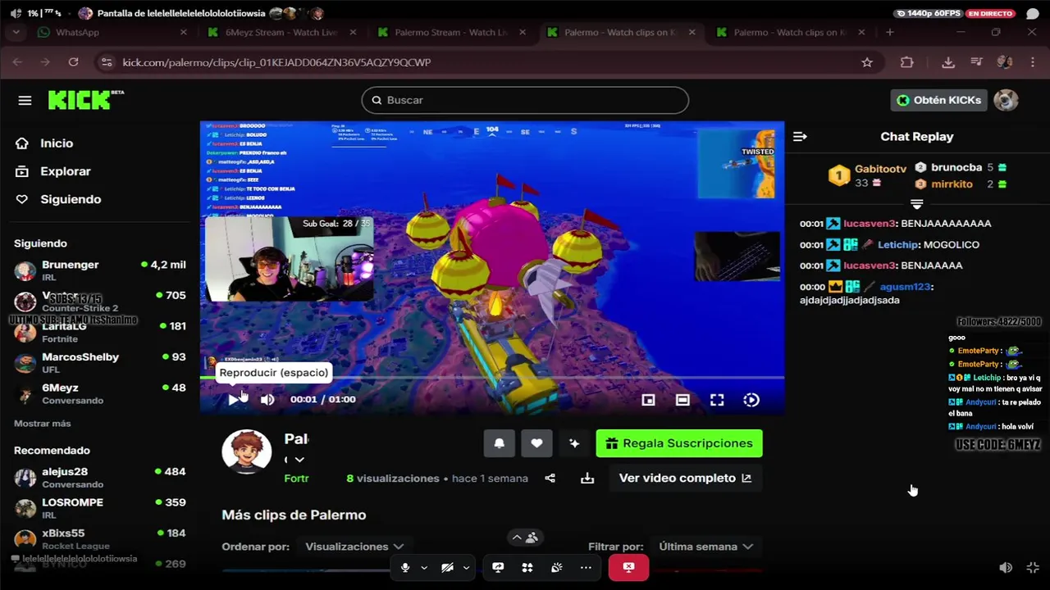Image resolution: width=1050 pixels, height=590 pixels.
Task: View site information icon in address bar
Action: point(106,62)
